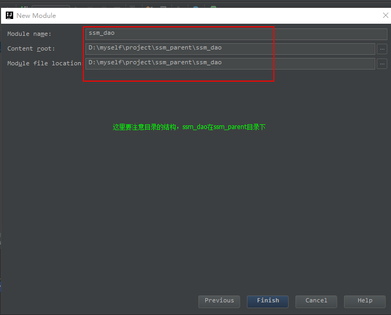Go back with the Previous button

click(x=219, y=301)
